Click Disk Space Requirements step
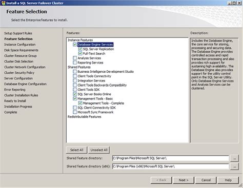This screenshot has height=188, width=243. click(21, 50)
